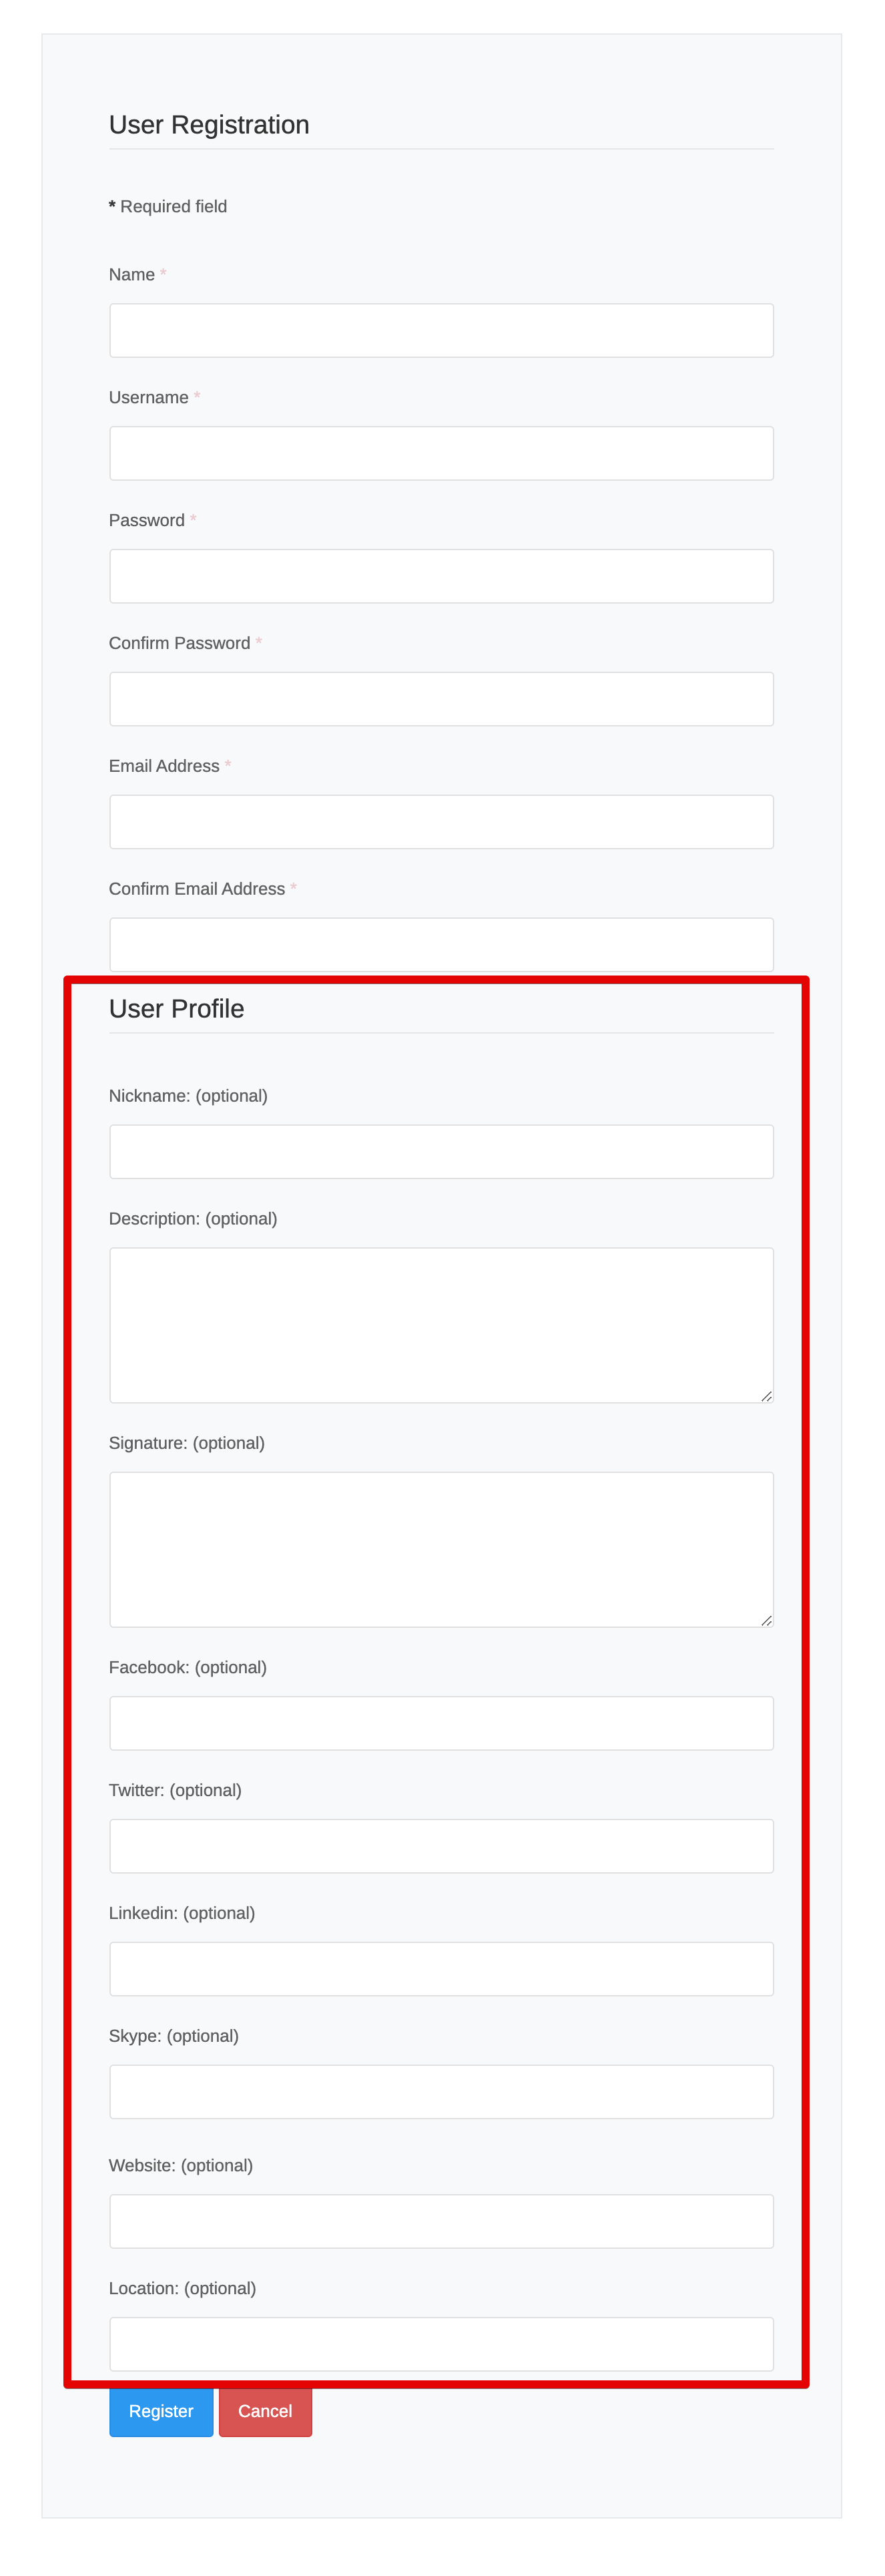
Task: Focus the Username text box
Action: [x=441, y=453]
